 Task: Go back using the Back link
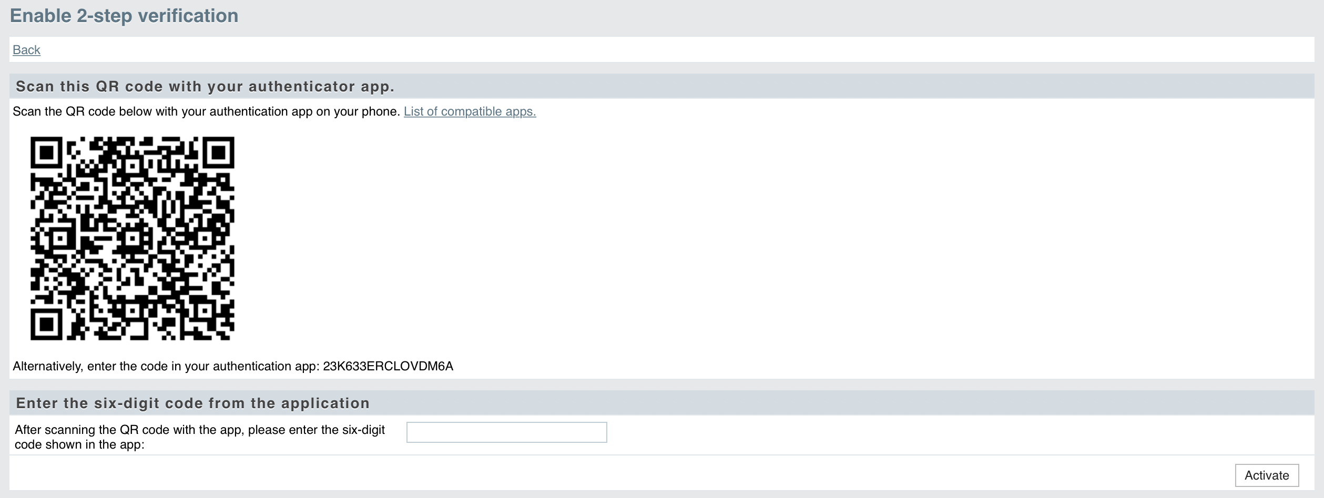[26, 50]
